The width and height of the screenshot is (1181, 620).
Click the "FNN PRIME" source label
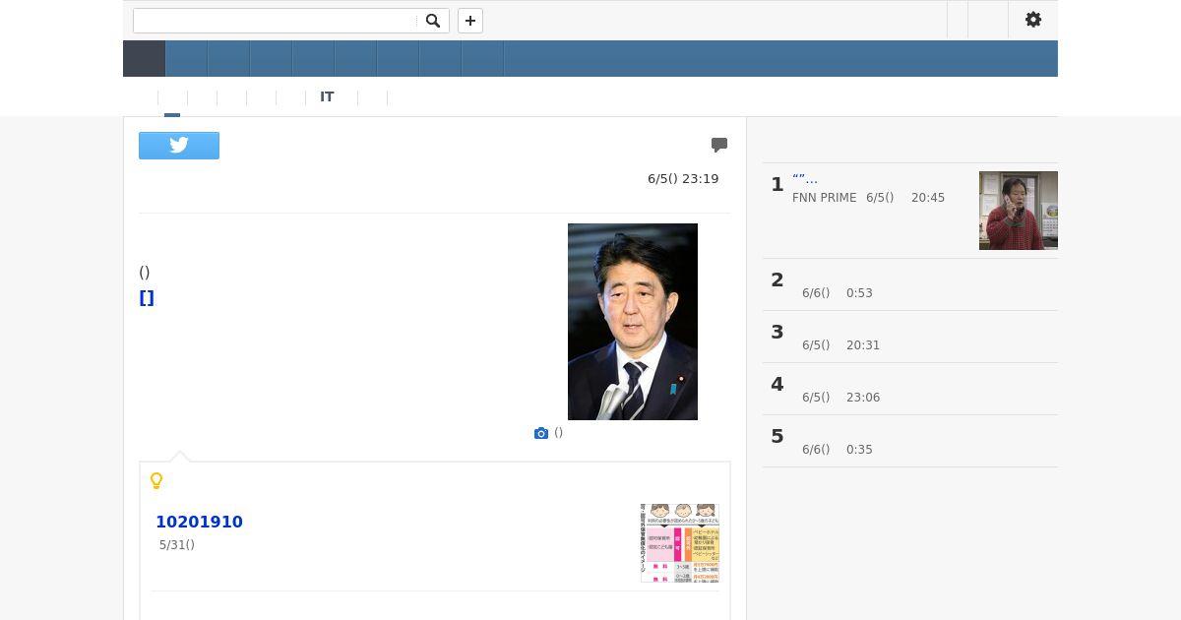click(825, 198)
